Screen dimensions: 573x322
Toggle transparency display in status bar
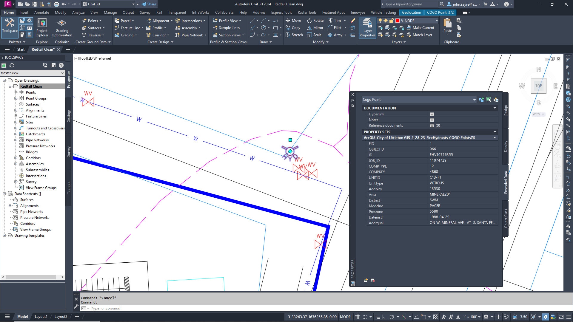click(x=436, y=317)
